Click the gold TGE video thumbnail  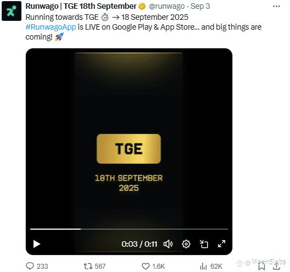[129, 149]
